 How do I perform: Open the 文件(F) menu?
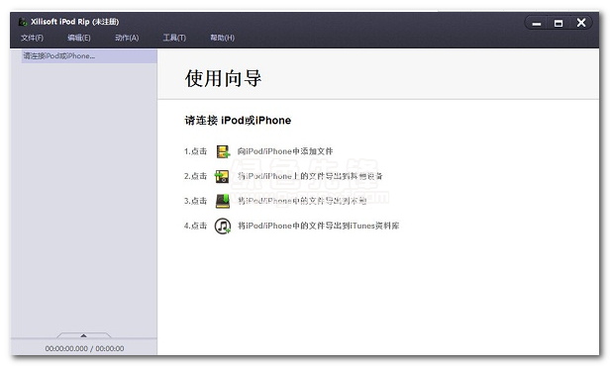[x=32, y=38]
